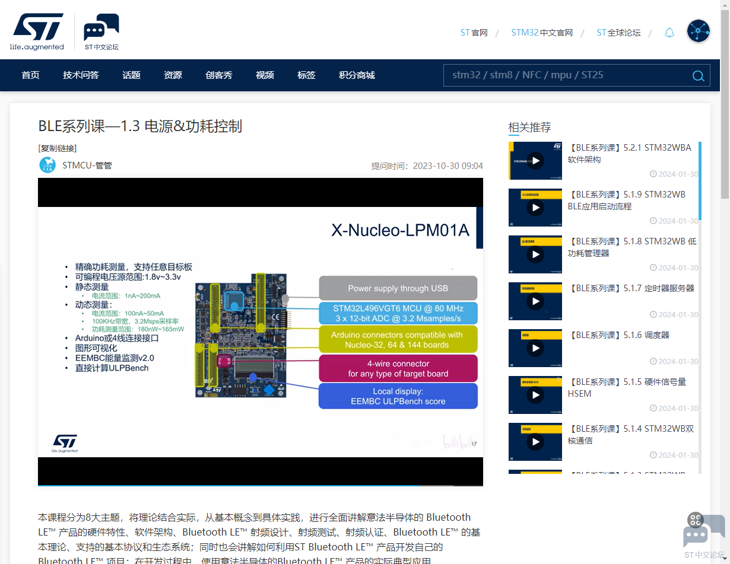
Task: Open 【BLE系列课】5.1.5 硬件信号量 HSEM link
Action: [x=627, y=388]
